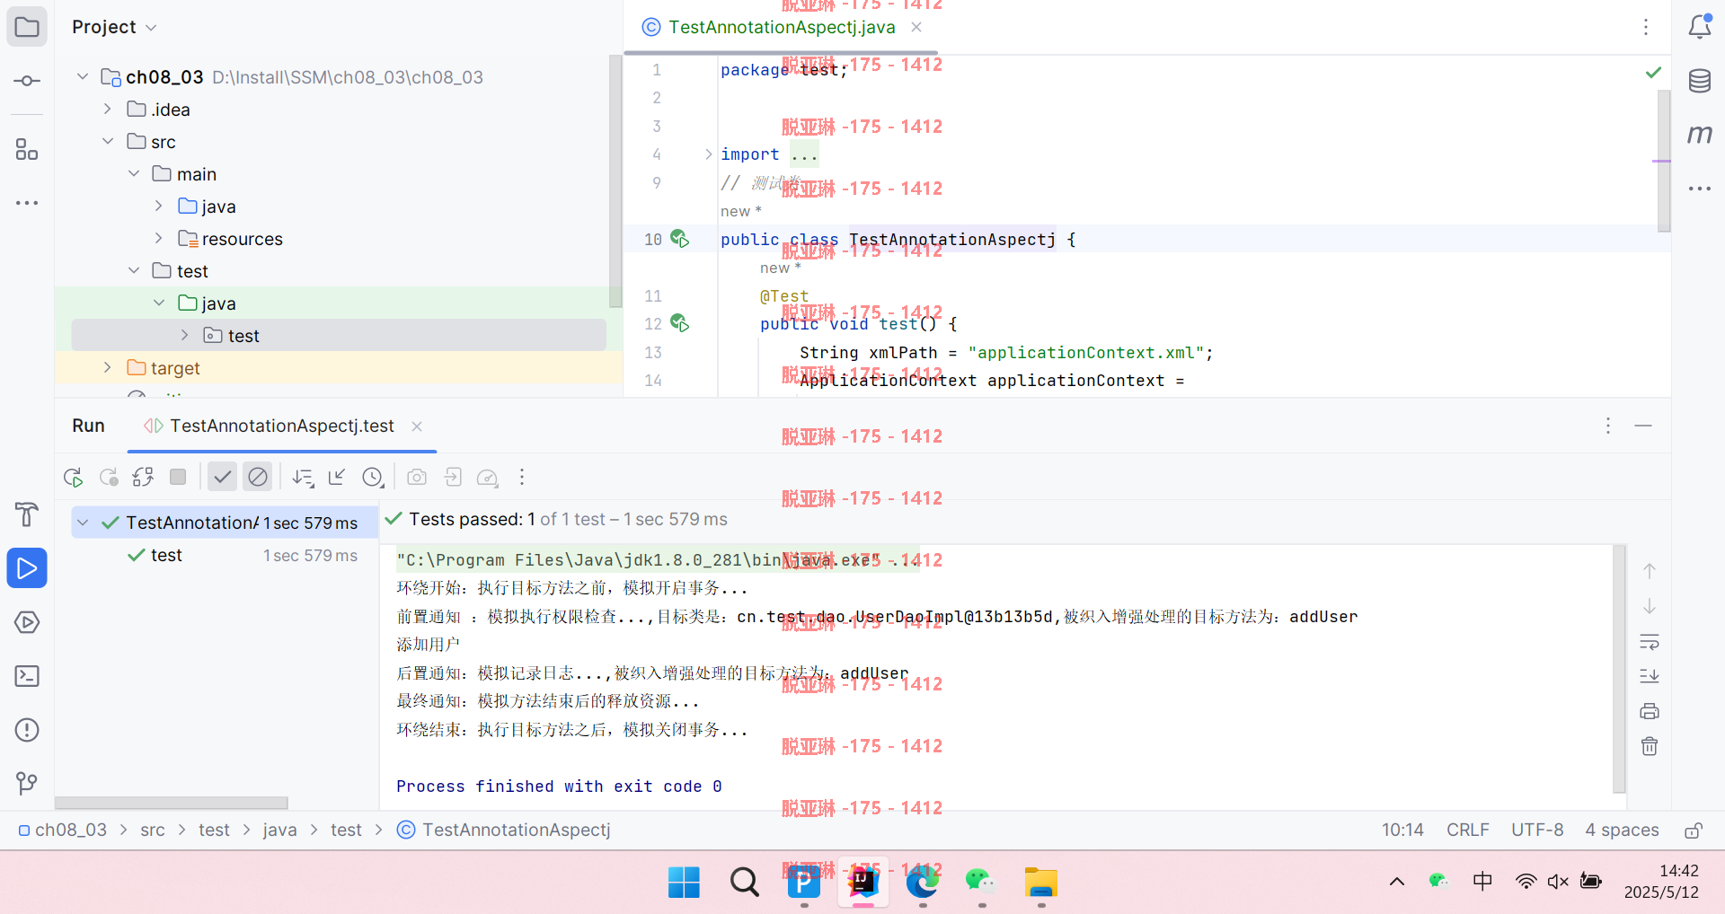Change CRLF line separator
1725x914 pixels.
(x=1467, y=831)
